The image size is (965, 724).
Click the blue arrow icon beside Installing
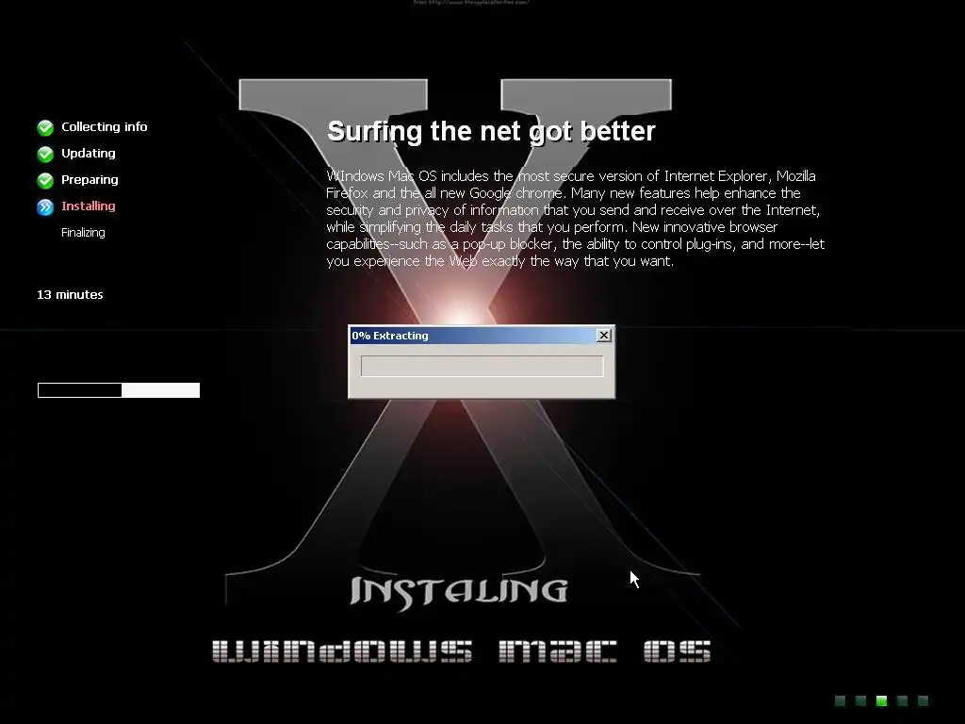[x=45, y=206]
